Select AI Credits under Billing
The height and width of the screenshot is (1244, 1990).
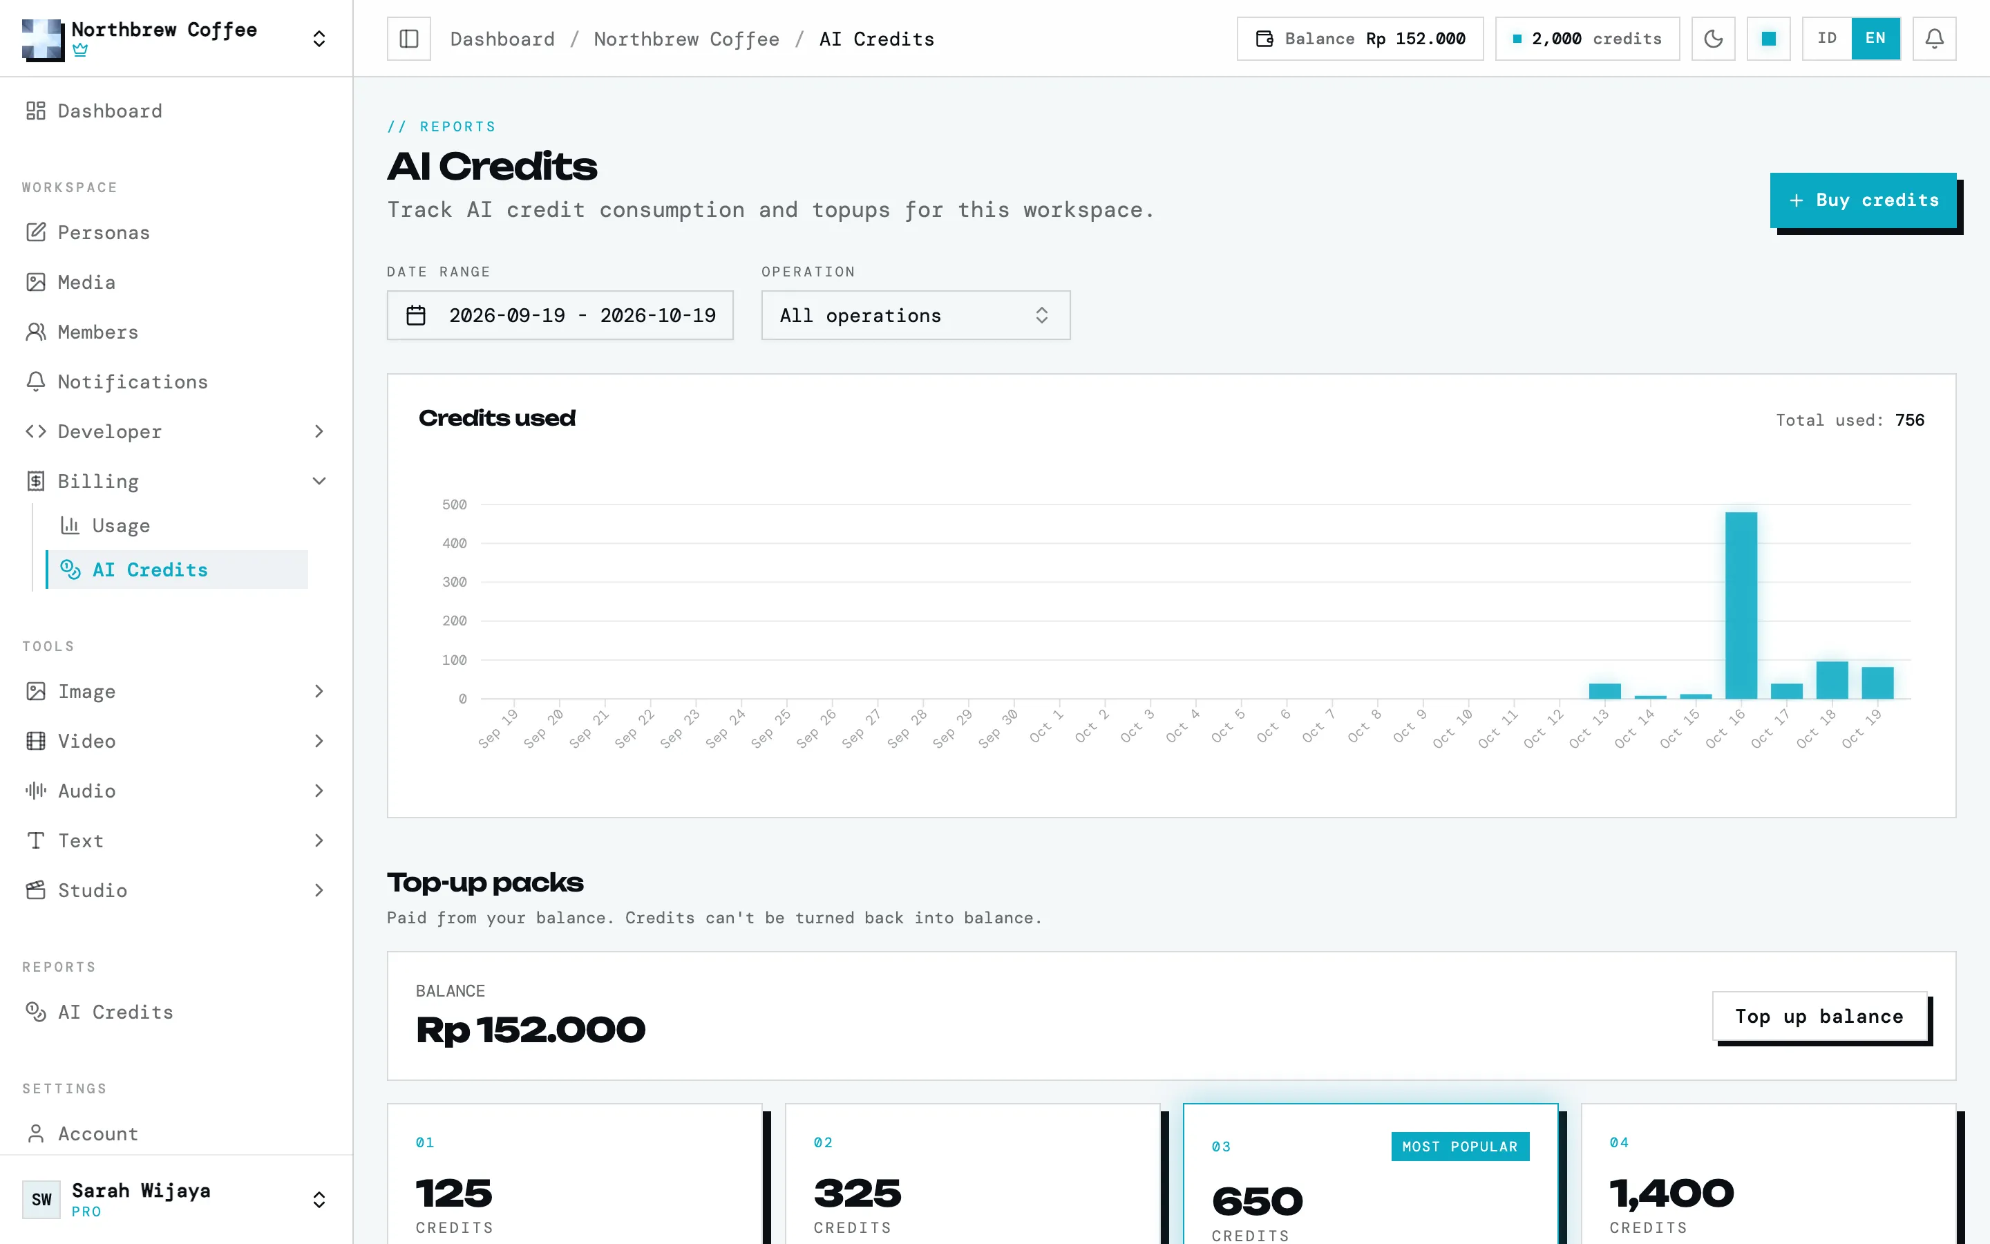(x=178, y=569)
